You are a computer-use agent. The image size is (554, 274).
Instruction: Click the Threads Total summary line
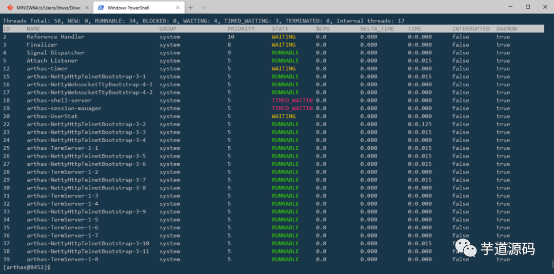(x=204, y=21)
